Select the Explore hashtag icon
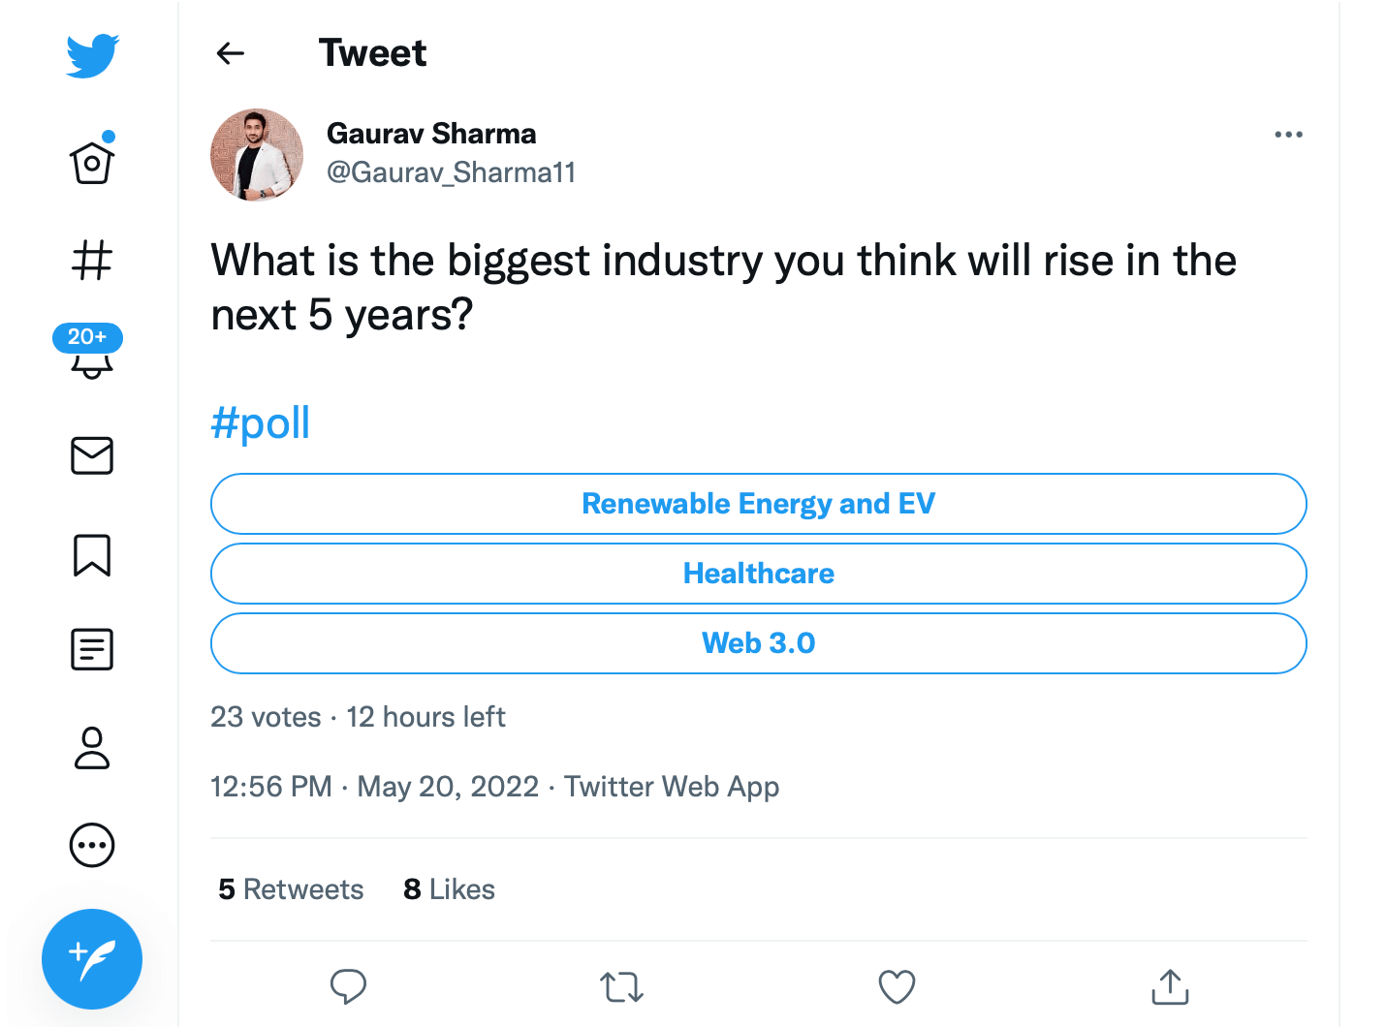1386x1027 pixels. [x=91, y=260]
